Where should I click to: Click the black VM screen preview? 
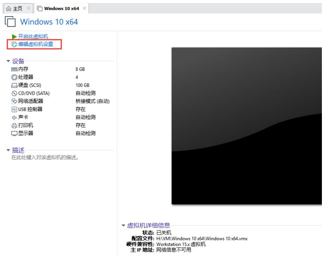pyautogui.click(x=246, y=126)
